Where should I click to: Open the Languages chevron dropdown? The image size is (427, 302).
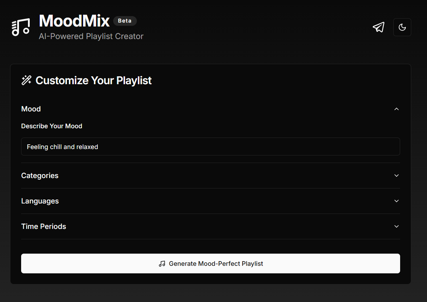click(x=396, y=201)
